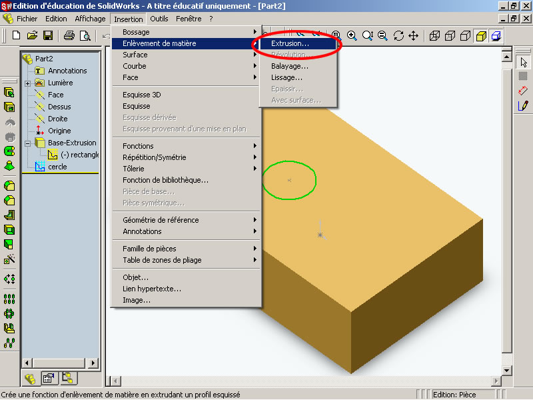
Task: Open the Tôlerie submenu
Action: click(187, 169)
